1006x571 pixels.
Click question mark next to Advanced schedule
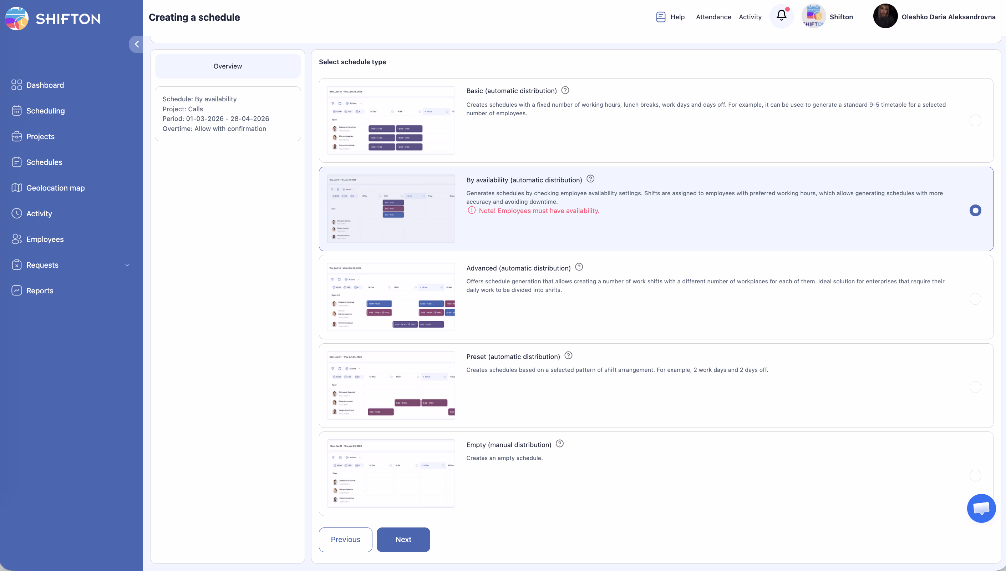[x=579, y=267]
